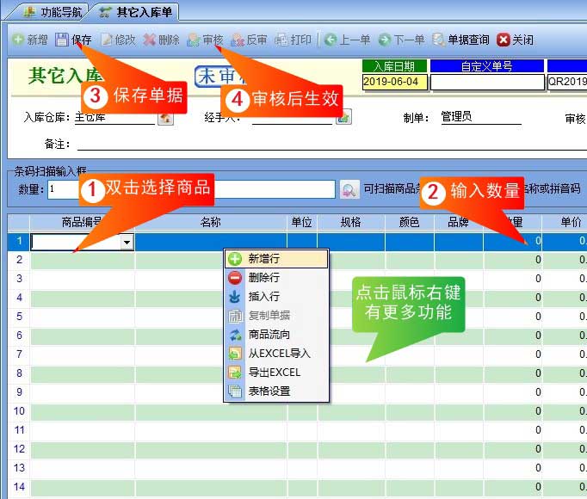Click the 自定义单号 input field

coord(487,82)
